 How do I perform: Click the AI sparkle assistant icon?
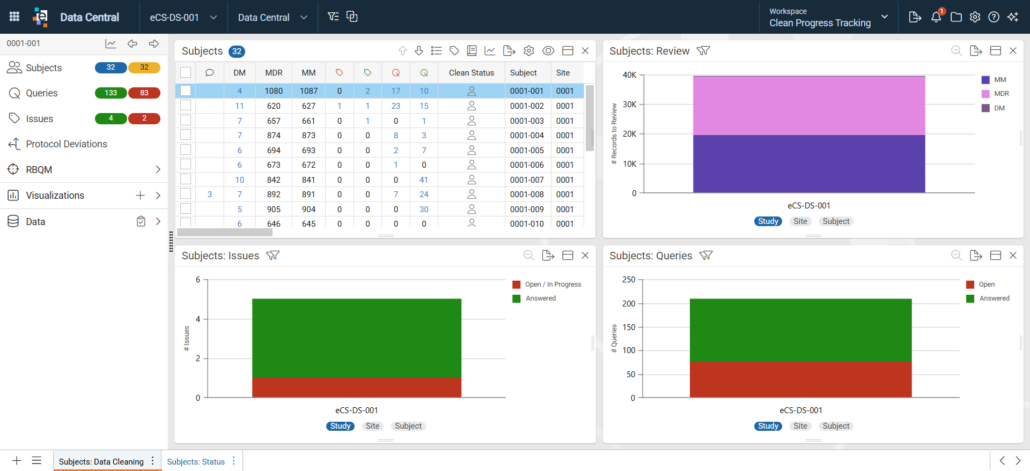click(1013, 17)
